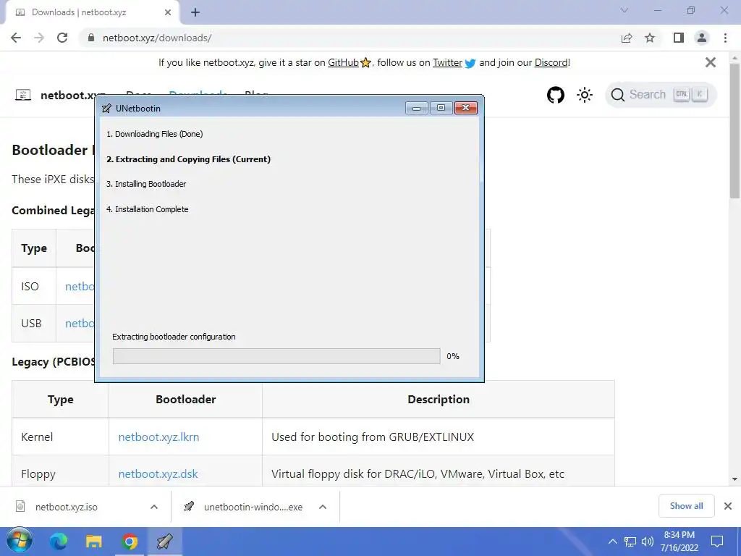Click "Used for booting from GRUB/EXTLINUX" description
Viewport: 741px width, 556px height.
[373, 437]
